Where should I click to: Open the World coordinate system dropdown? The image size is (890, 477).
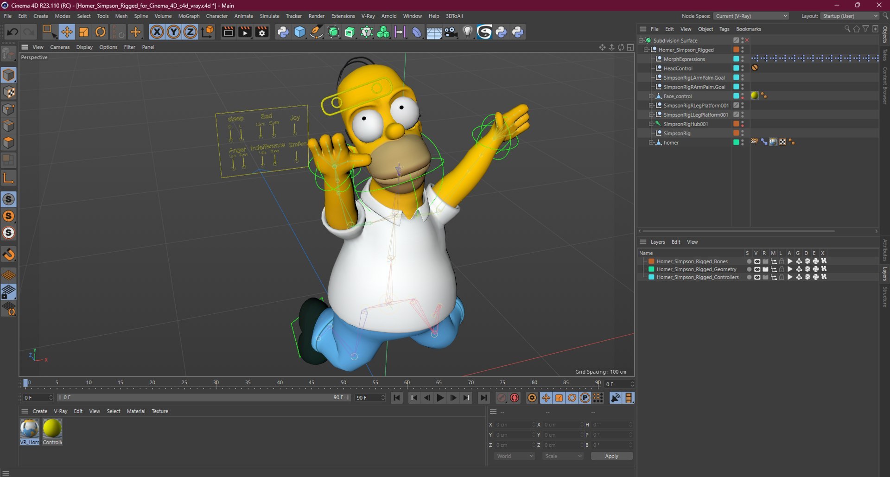pos(515,456)
